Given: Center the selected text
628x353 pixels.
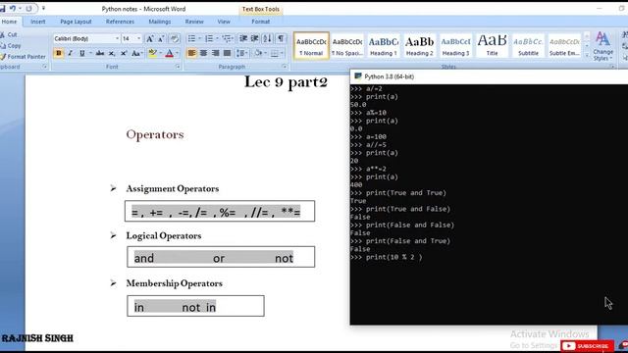Looking at the screenshot, I should pyautogui.click(x=203, y=53).
